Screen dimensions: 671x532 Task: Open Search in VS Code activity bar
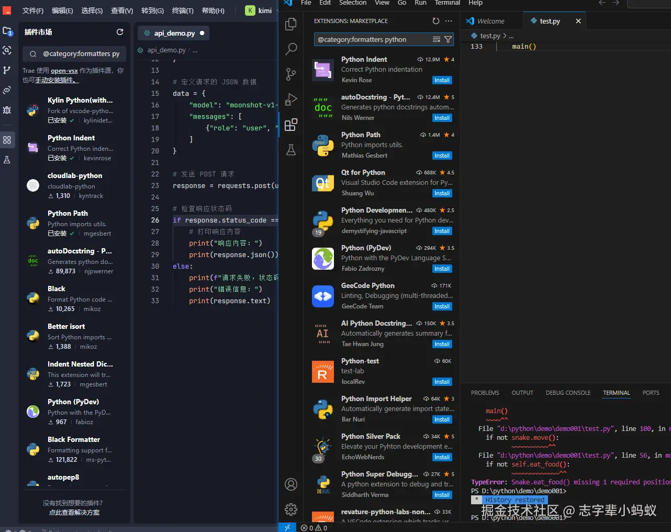pyautogui.click(x=291, y=49)
